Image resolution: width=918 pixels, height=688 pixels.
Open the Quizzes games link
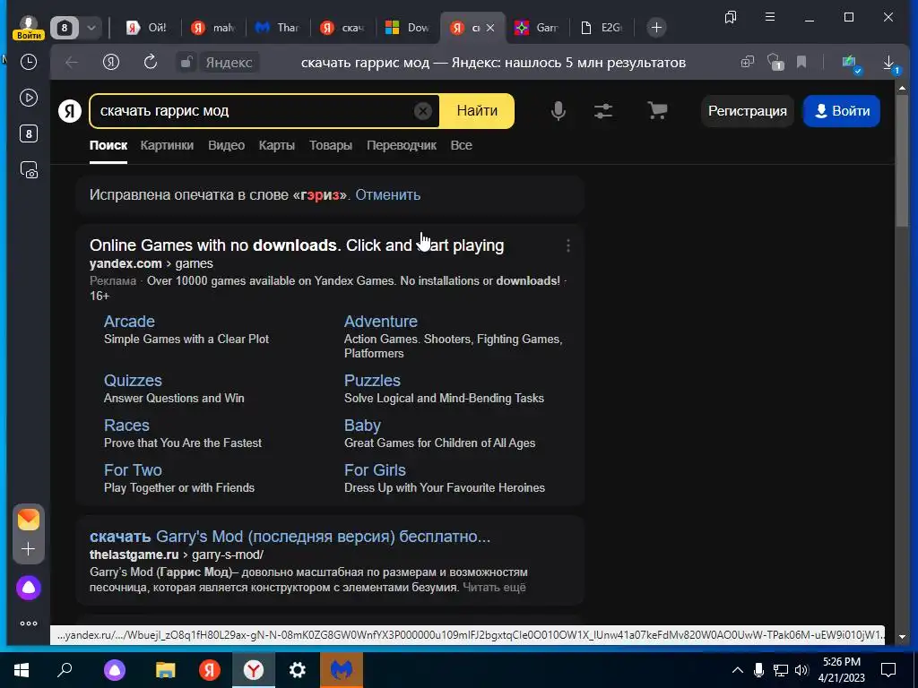[x=133, y=380]
